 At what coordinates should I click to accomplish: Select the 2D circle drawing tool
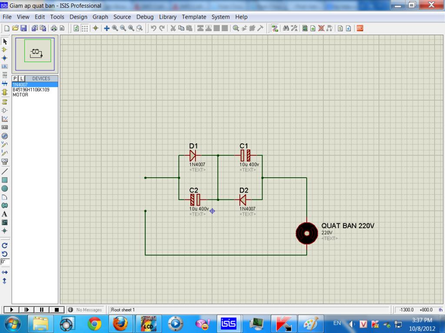5,188
